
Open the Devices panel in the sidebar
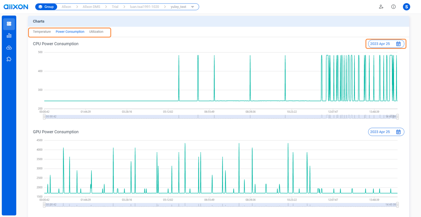[9, 24]
